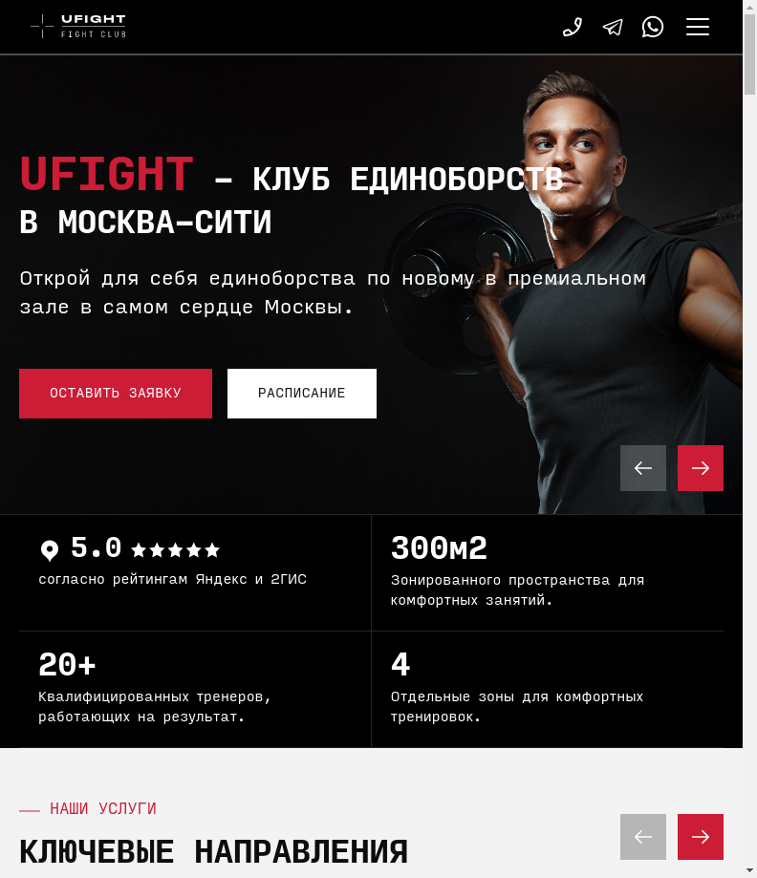Click the 20+ trainers statistic
This screenshot has width=757, height=878.
pos(67,665)
